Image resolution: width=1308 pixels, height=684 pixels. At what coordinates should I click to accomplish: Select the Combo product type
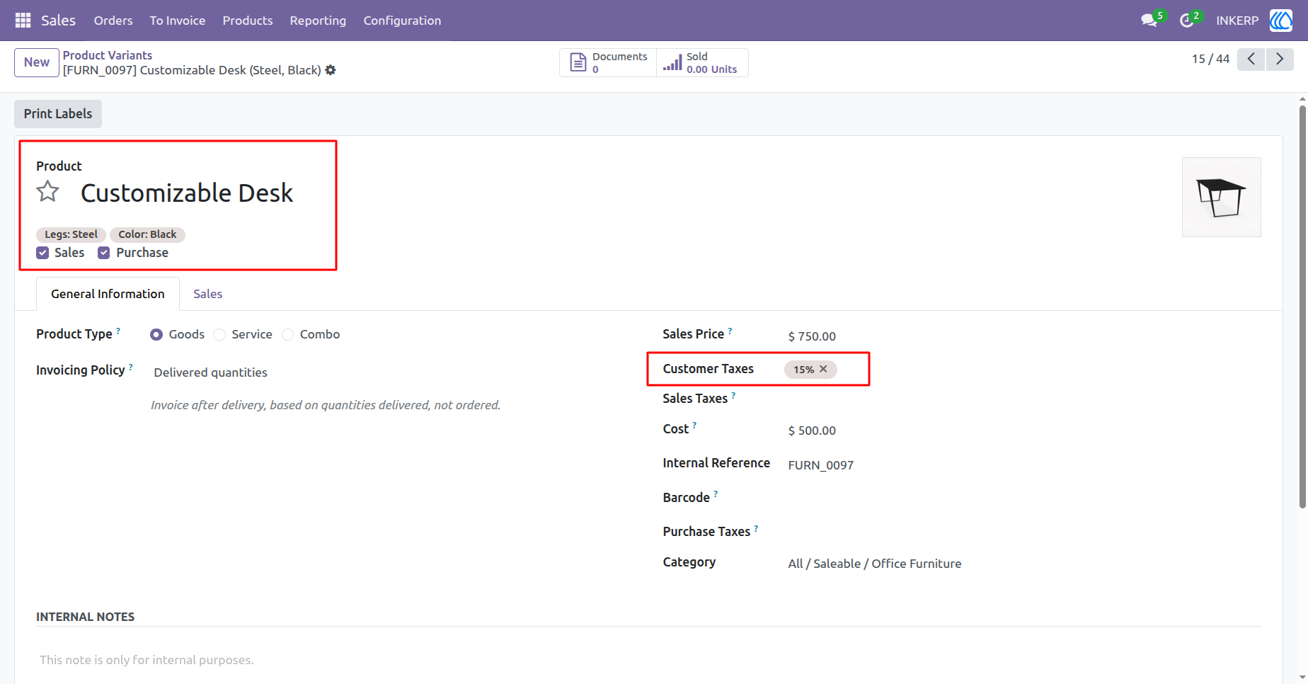tap(287, 335)
